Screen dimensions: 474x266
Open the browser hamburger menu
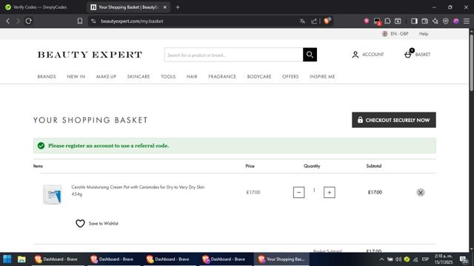pyautogui.click(x=467, y=21)
